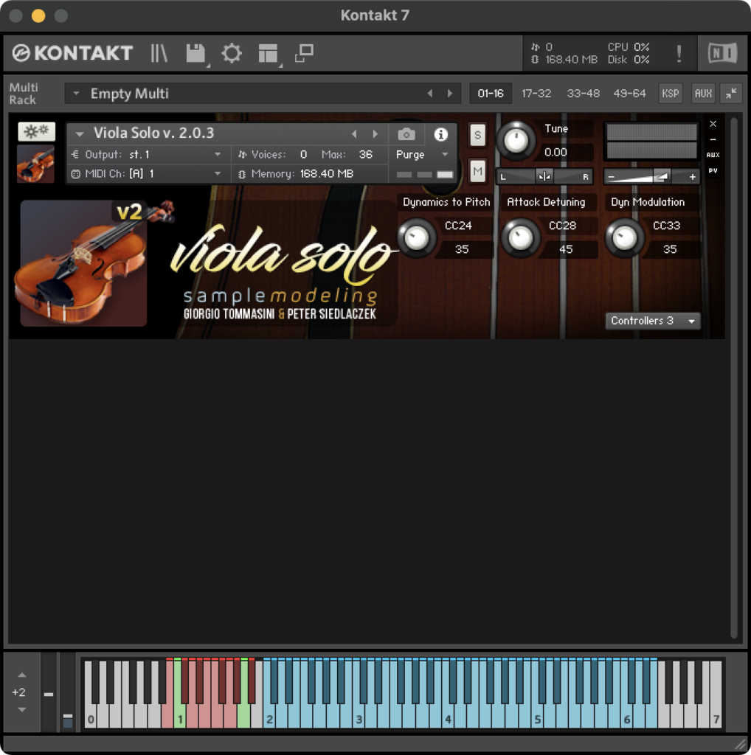Viewport: 751px width, 755px height.
Task: Mute the Viola Solo instrument
Action: pyautogui.click(x=477, y=171)
